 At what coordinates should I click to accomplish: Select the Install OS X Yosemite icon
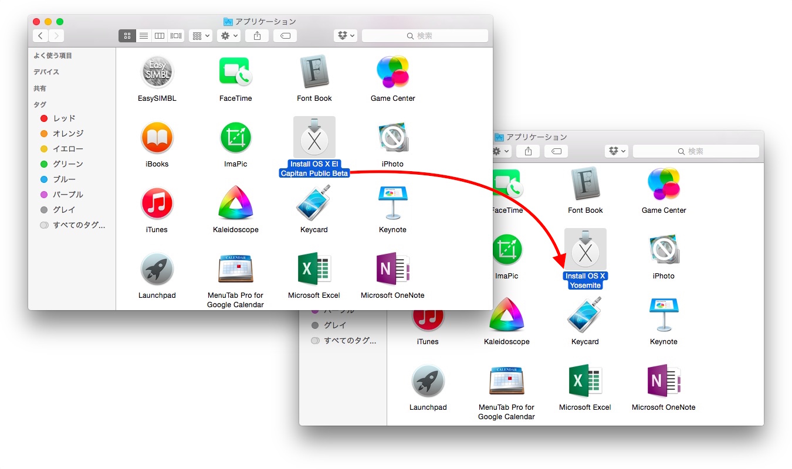pyautogui.click(x=585, y=250)
